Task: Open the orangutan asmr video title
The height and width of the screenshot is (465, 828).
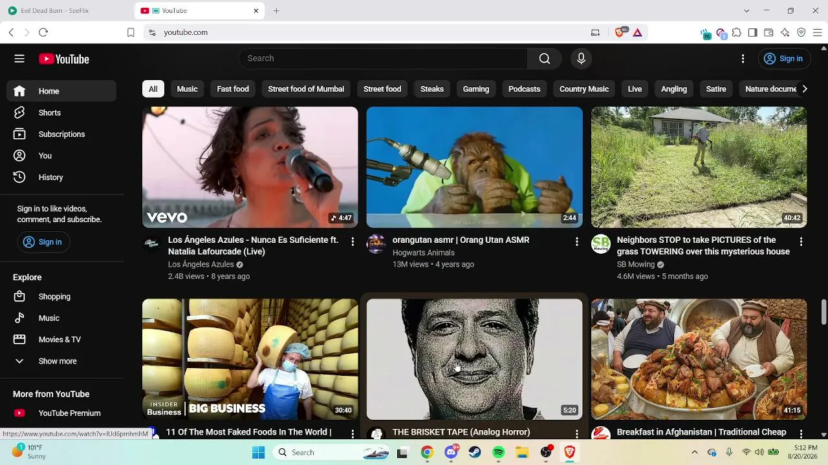Action: point(461,240)
